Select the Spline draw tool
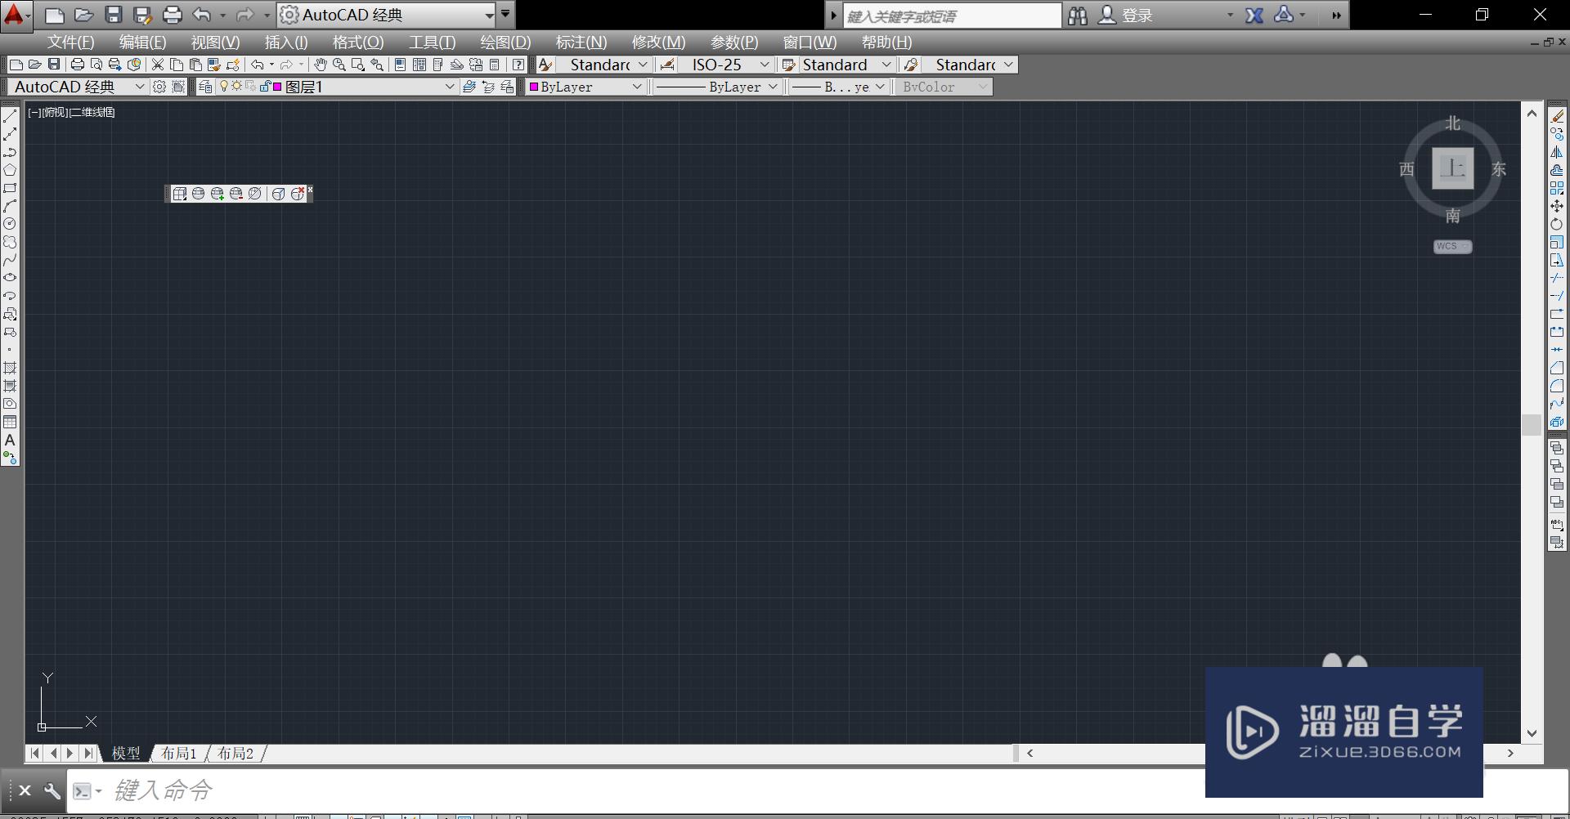 tap(10, 260)
